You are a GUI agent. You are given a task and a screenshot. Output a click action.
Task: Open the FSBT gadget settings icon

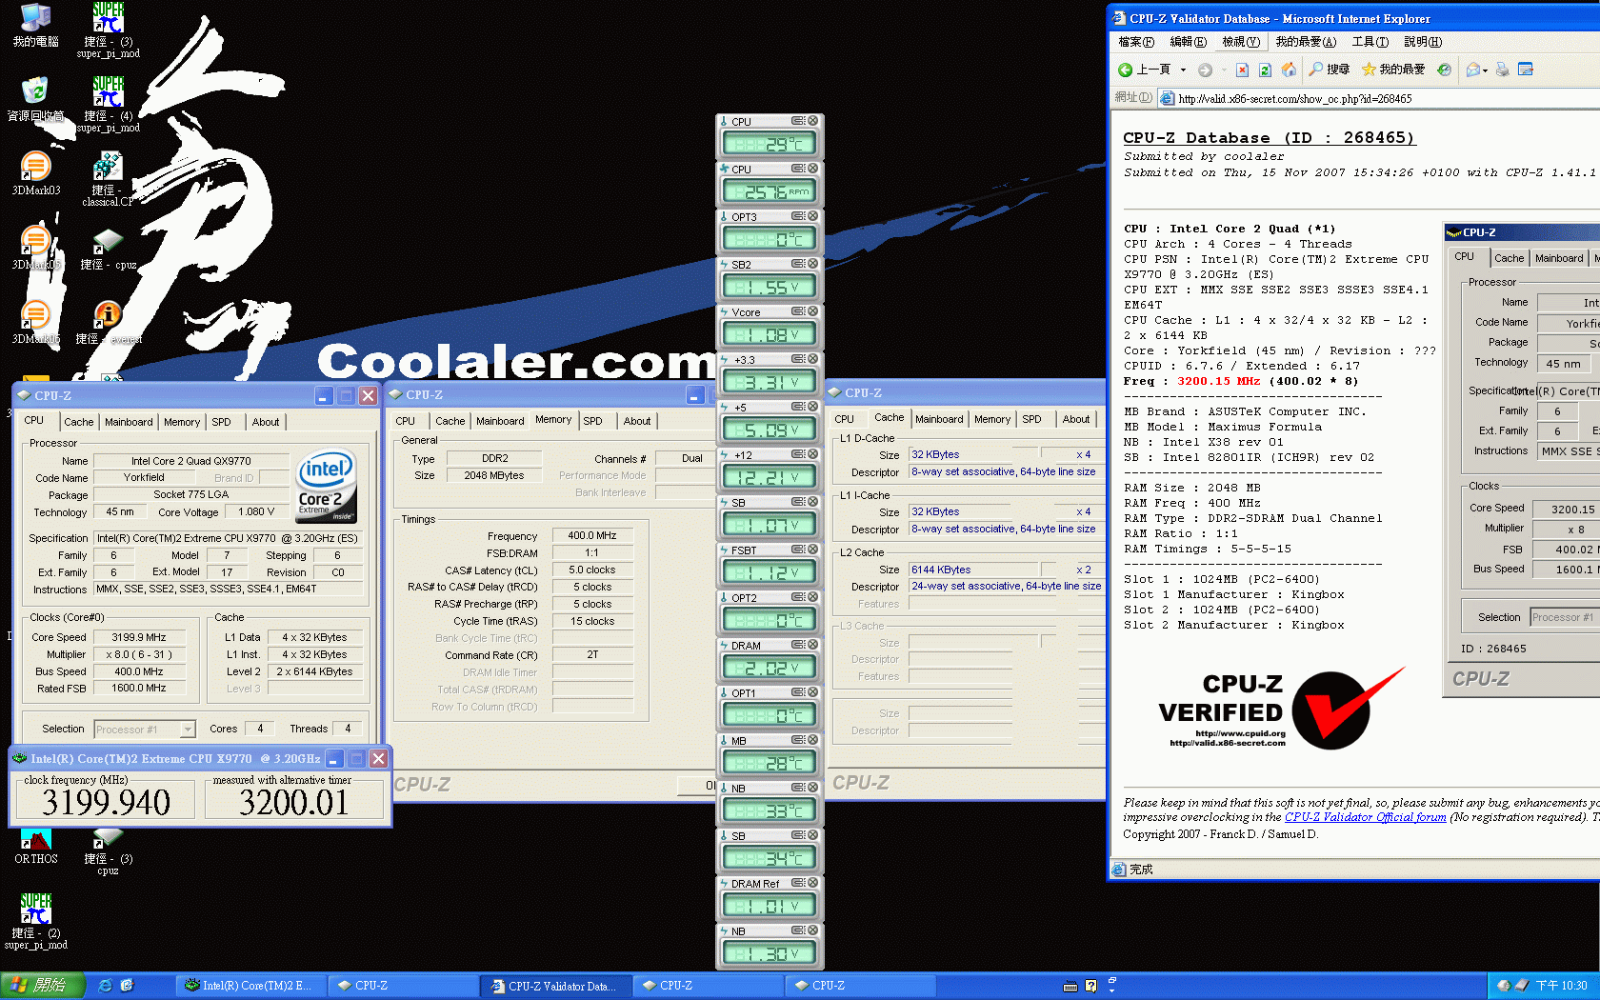point(798,550)
